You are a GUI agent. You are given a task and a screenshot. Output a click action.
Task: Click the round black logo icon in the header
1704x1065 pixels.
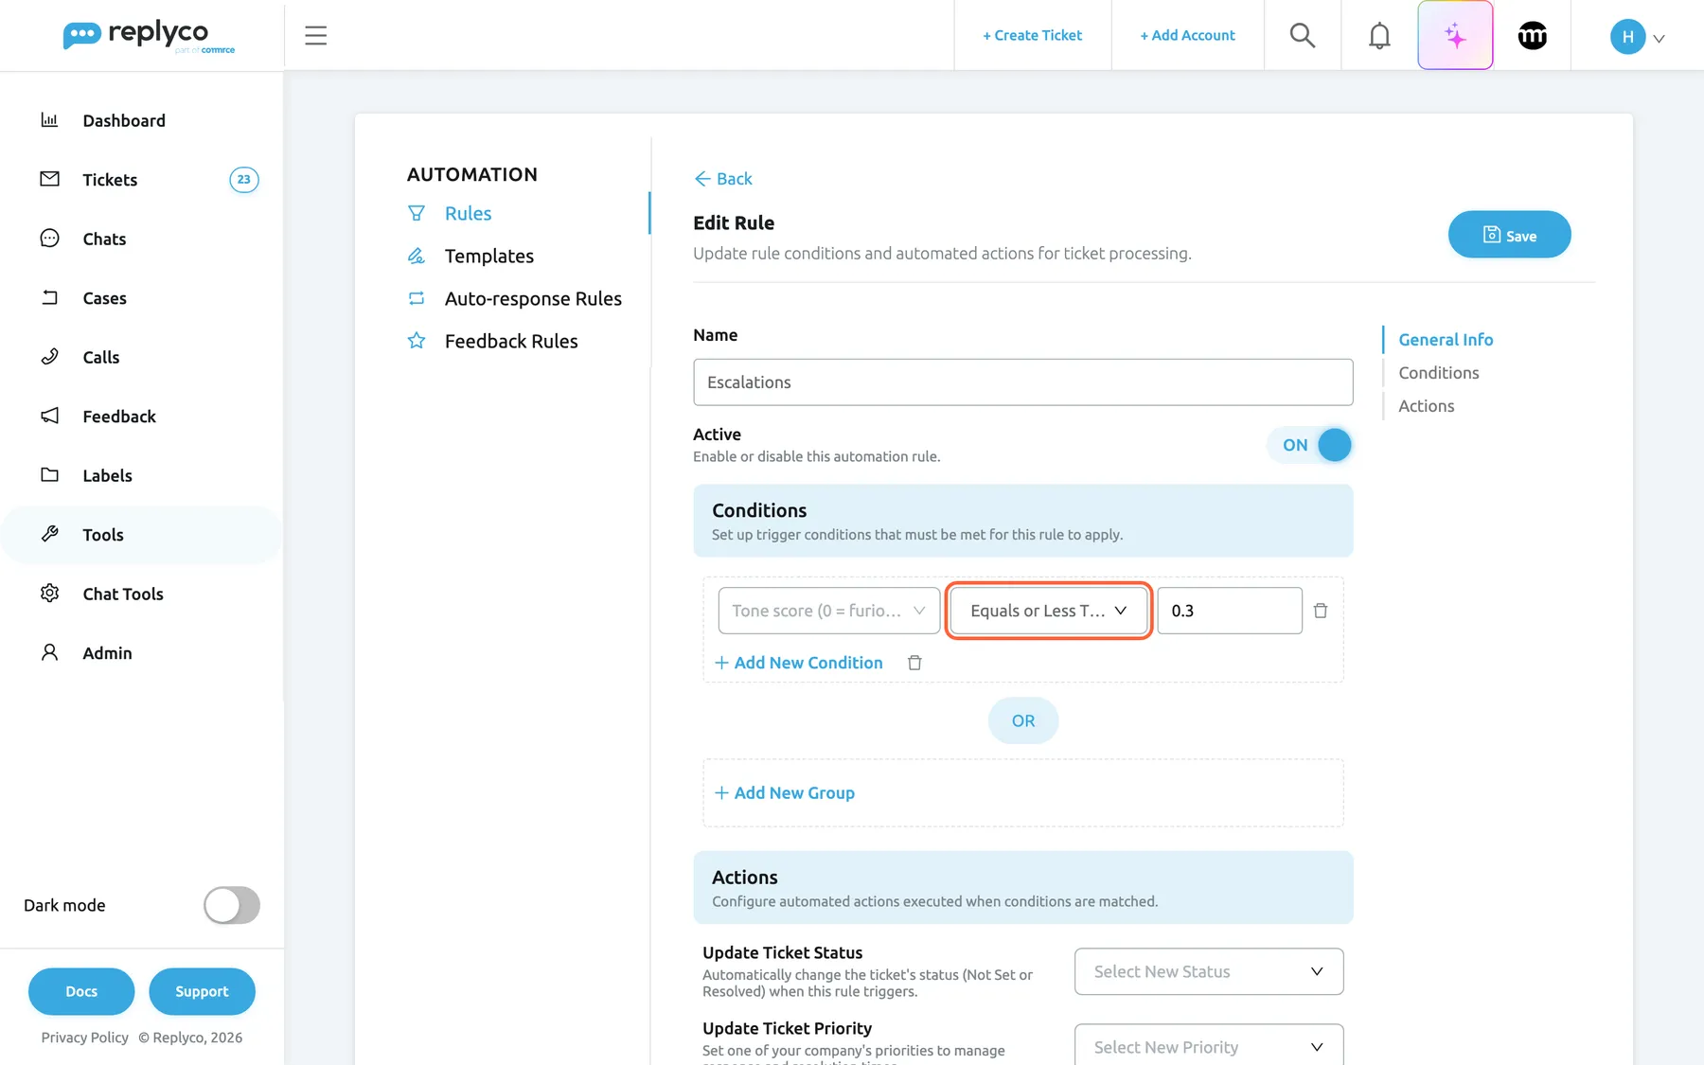pos(1532,36)
